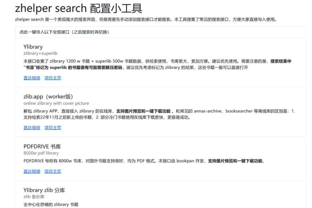The height and width of the screenshot is (208, 312).
Task: Click the one-key import all interfaces bar
Action: [160, 32]
